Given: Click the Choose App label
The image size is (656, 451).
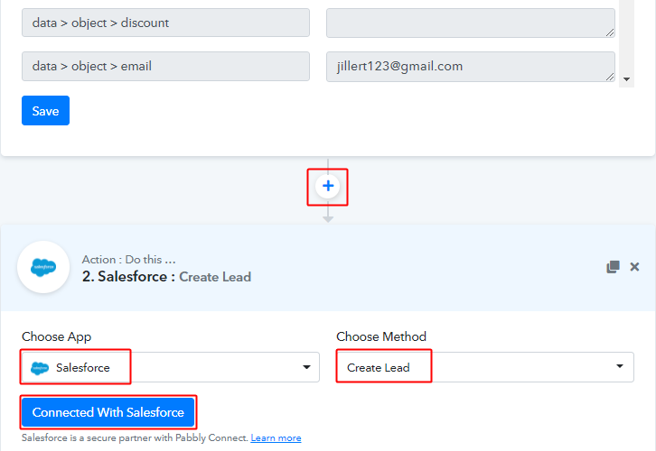Looking at the screenshot, I should [57, 336].
